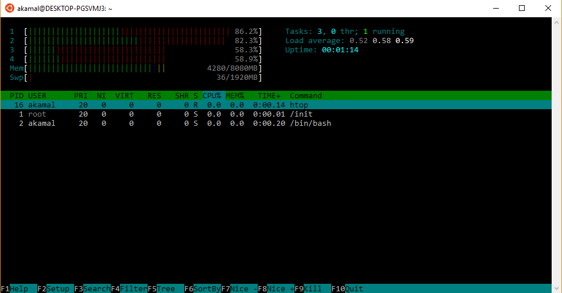Sort by the PRI column header
562x293 pixels.
coord(80,96)
